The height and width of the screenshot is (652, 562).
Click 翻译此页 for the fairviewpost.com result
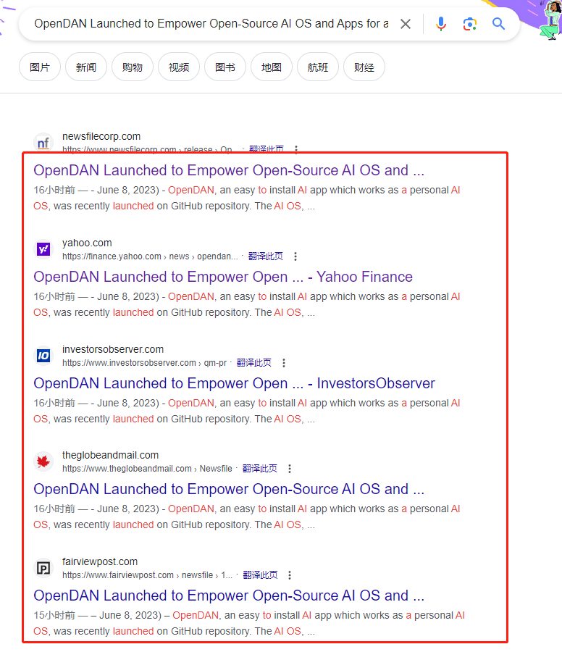click(260, 575)
